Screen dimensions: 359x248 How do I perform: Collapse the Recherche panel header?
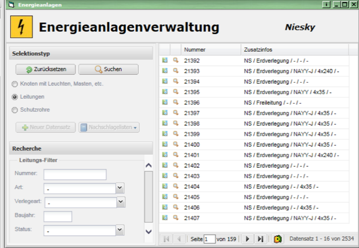point(81,149)
